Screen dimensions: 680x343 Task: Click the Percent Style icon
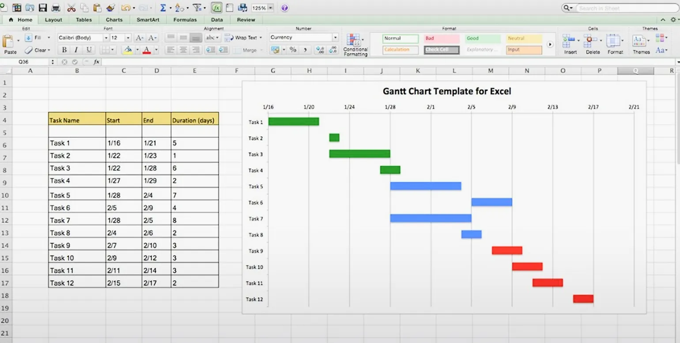293,50
